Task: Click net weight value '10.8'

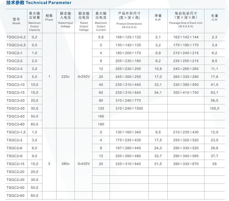Action: coord(158,69)
